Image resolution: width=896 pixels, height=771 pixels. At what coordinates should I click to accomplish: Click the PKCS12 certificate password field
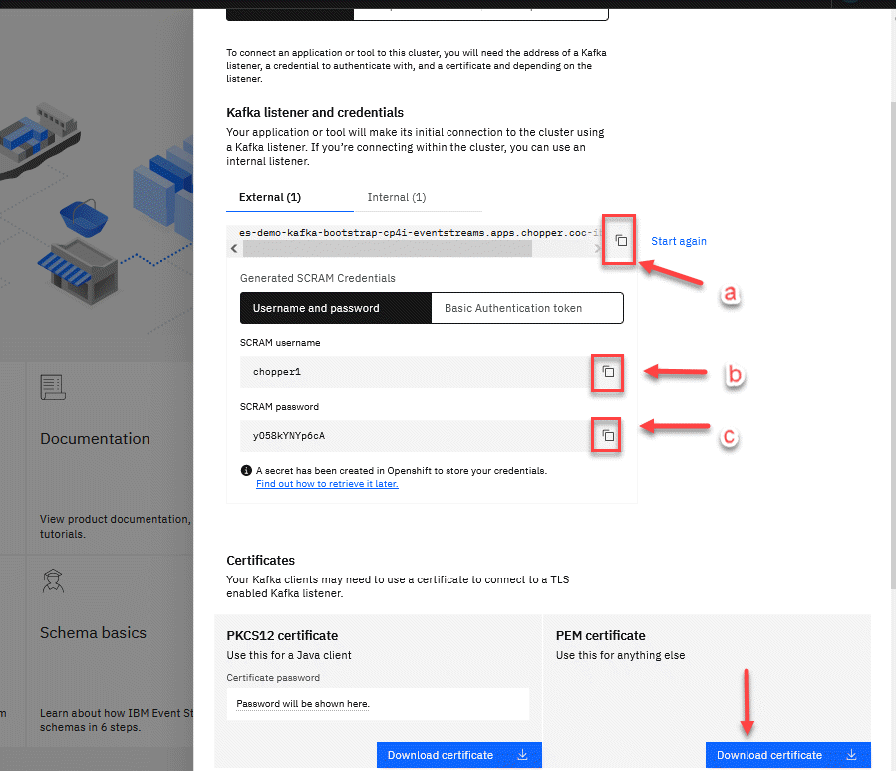[x=378, y=704]
